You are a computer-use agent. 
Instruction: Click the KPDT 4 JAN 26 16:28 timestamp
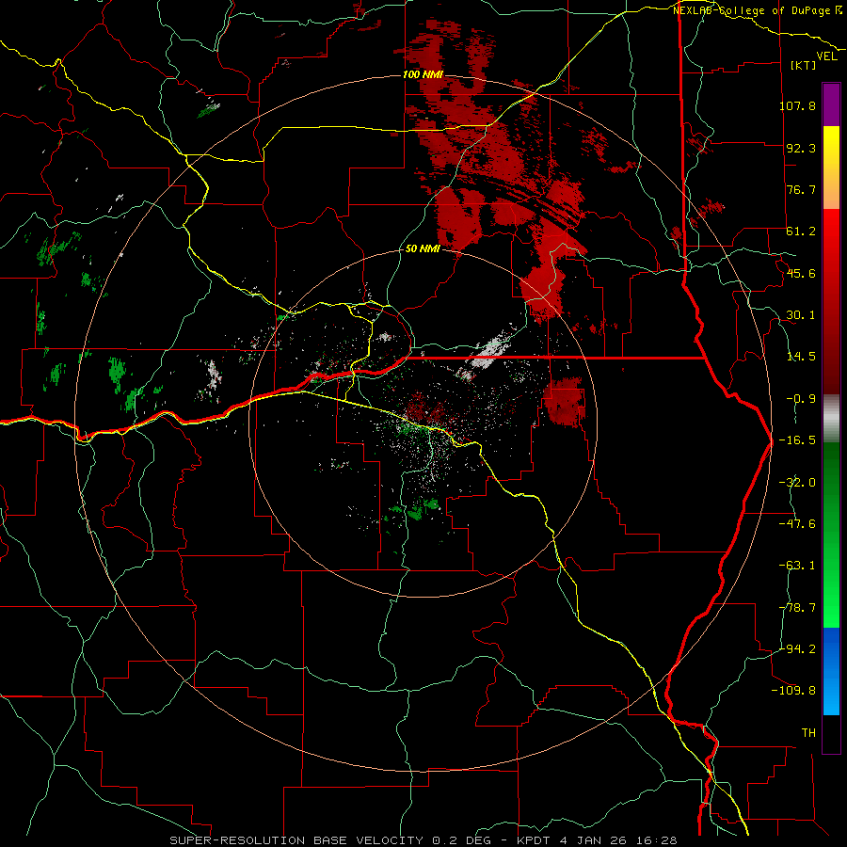597,840
